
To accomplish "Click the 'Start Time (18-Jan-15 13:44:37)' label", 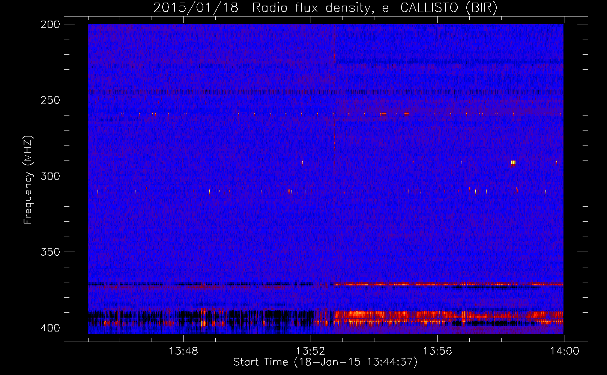I will tap(325, 362).
